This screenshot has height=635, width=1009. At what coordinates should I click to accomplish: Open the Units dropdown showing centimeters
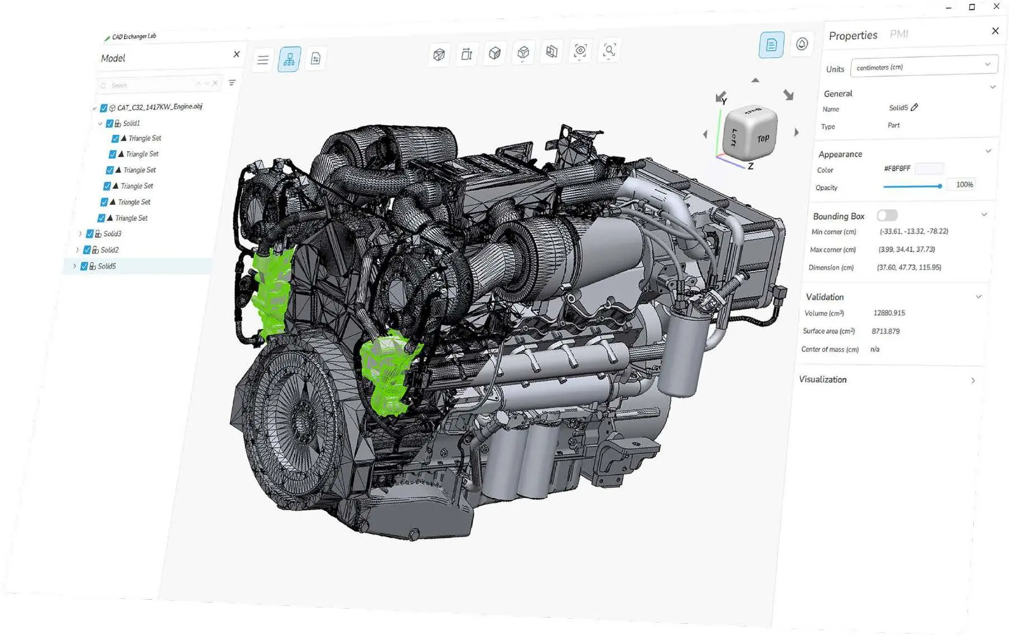[924, 66]
